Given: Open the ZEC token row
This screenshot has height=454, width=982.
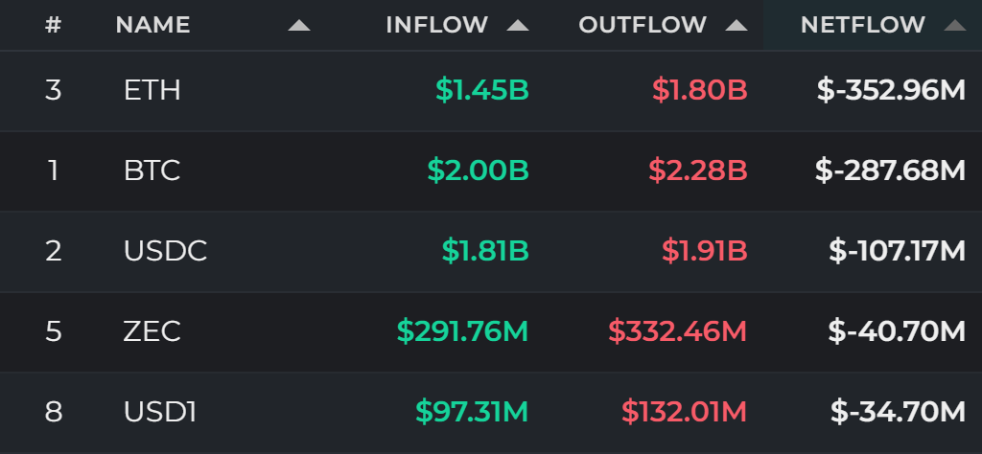Looking at the screenshot, I should click(x=491, y=331).
